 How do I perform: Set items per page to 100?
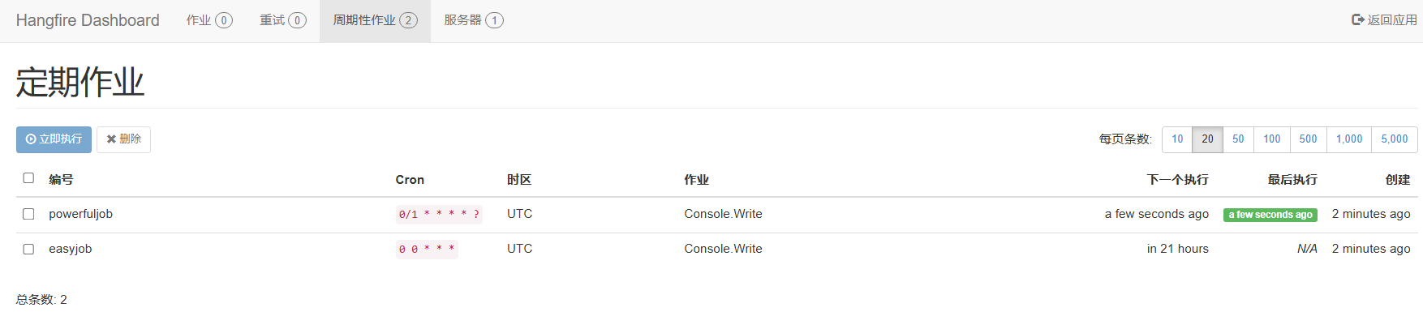[1272, 139]
